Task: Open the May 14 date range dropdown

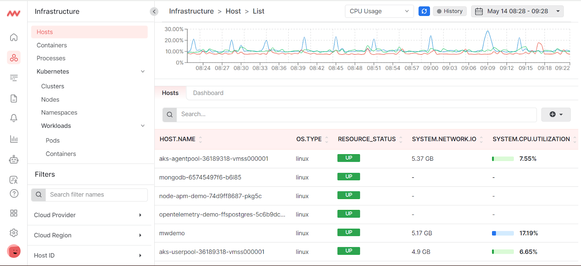Action: click(x=517, y=11)
